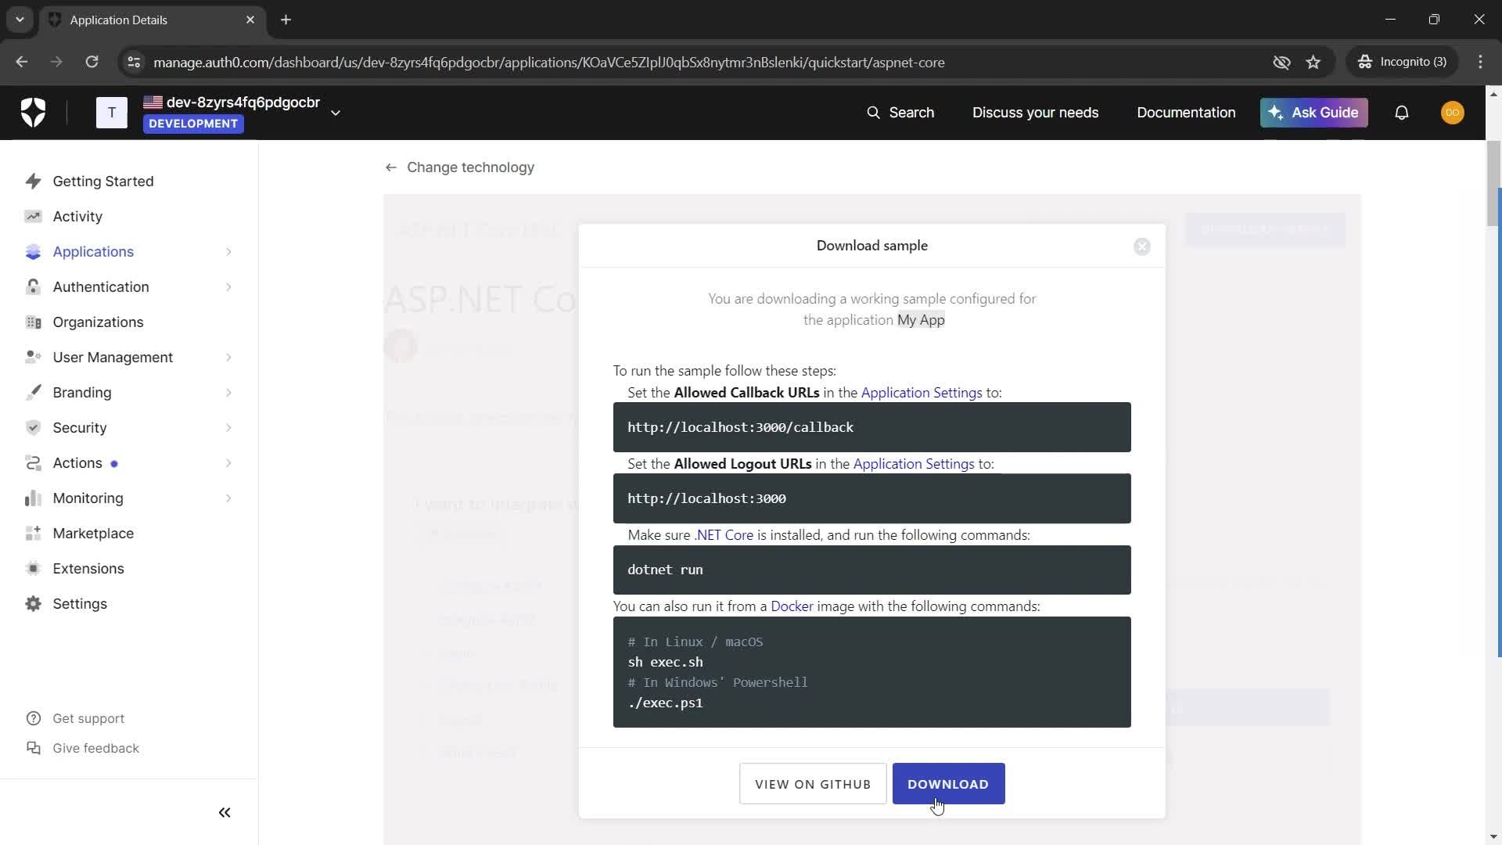Open Organizations in sidebar

click(x=98, y=322)
